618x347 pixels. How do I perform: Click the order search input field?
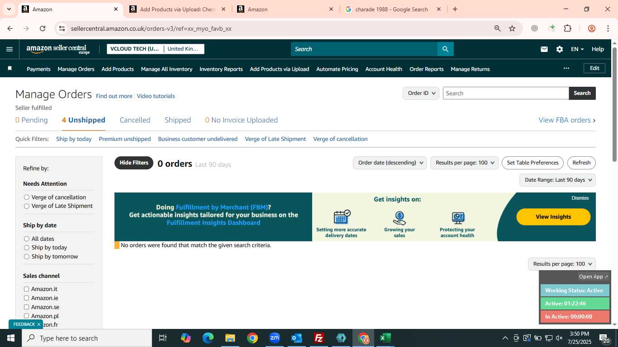coord(506,93)
